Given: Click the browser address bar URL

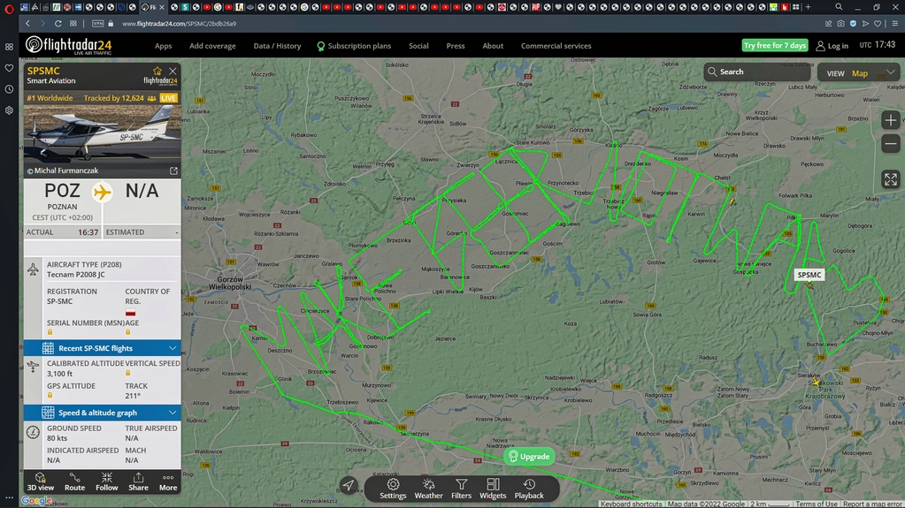Looking at the screenshot, I should coord(179,24).
